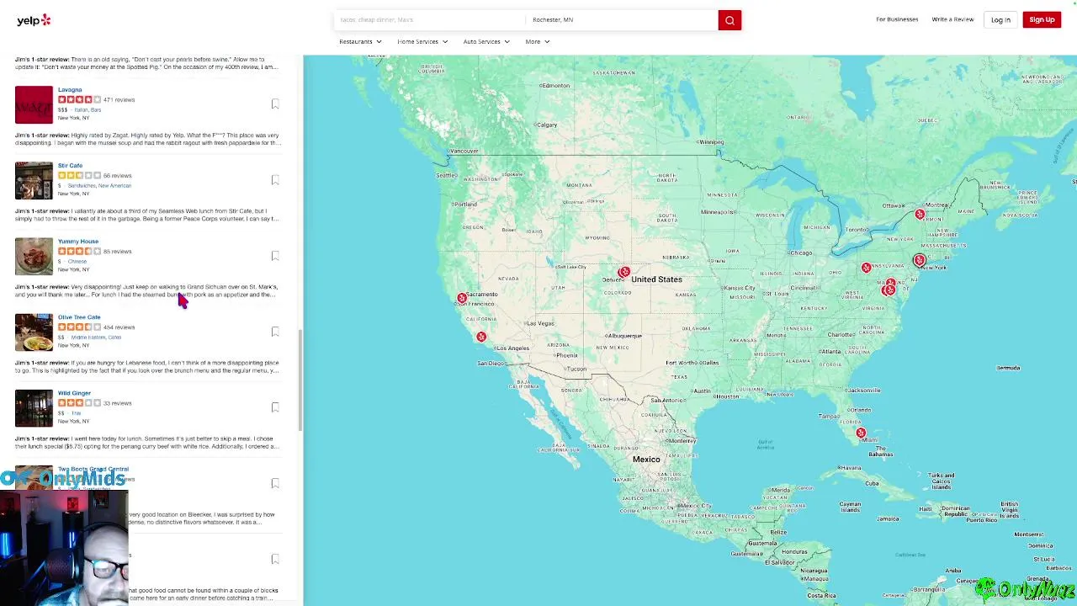Click Wild Ginger's '33 reviews' count
Image resolution: width=1077 pixels, height=606 pixels.
coord(117,402)
